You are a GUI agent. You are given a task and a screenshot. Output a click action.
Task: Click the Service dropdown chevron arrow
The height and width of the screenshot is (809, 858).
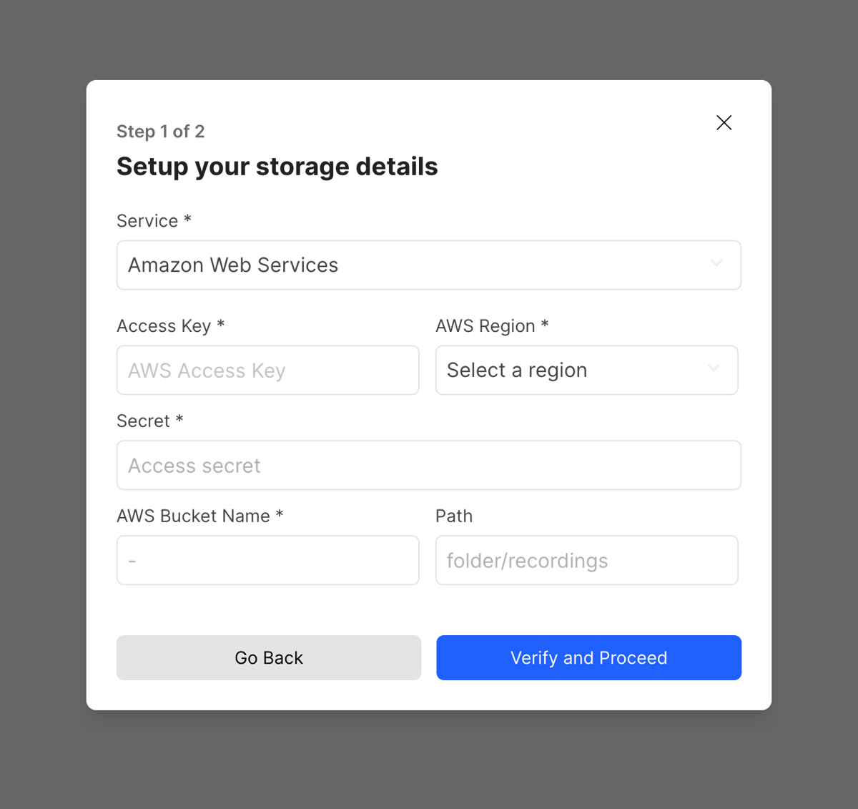716,264
